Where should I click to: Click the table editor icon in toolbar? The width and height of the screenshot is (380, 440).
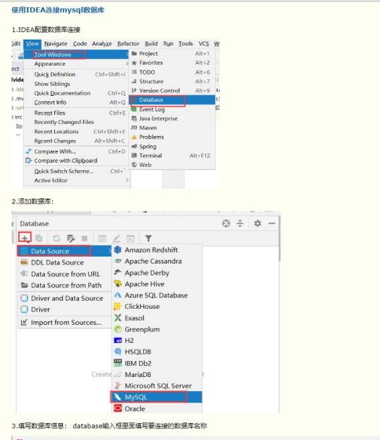point(103,238)
